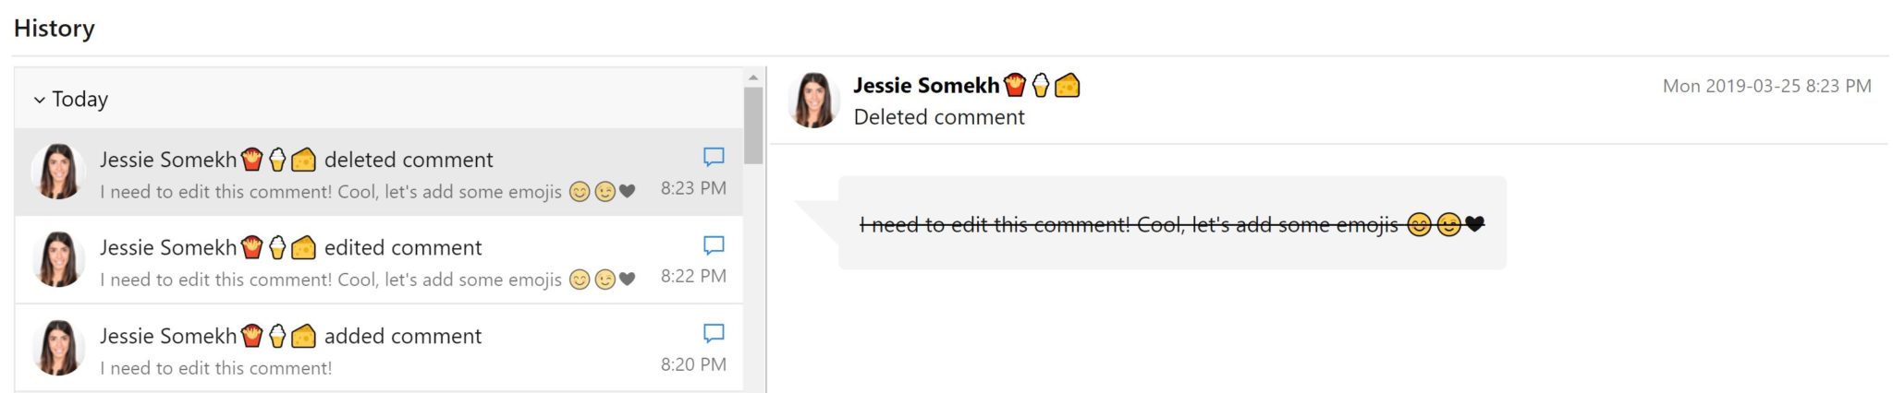Click Jessie Somekh name in detail pane

pos(926,86)
